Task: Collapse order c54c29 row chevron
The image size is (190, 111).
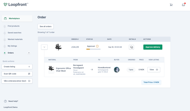Action: pos(44,47)
